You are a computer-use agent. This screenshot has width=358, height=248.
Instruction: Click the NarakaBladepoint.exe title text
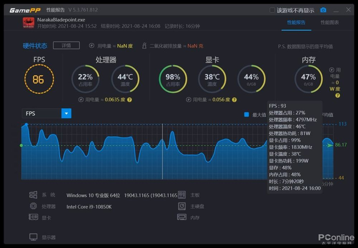point(61,19)
